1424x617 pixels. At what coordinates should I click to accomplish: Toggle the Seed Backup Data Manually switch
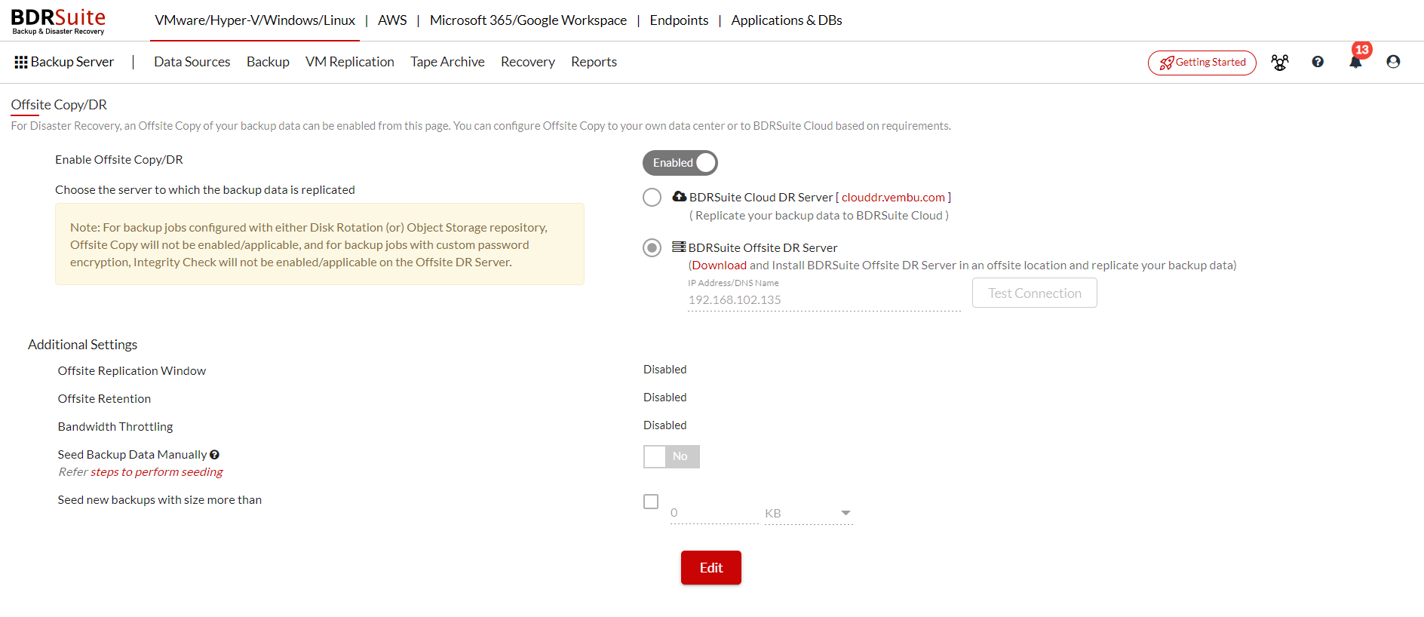(x=671, y=456)
